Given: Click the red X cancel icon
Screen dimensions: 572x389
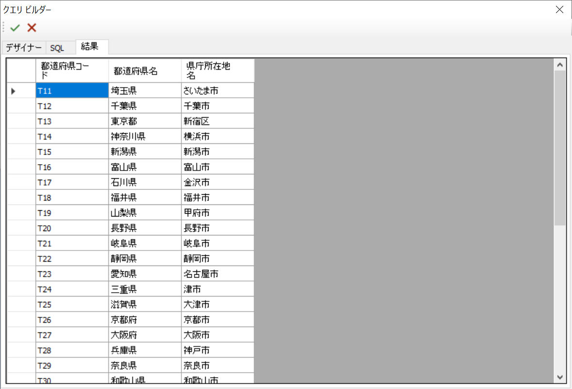Looking at the screenshot, I should (x=32, y=28).
